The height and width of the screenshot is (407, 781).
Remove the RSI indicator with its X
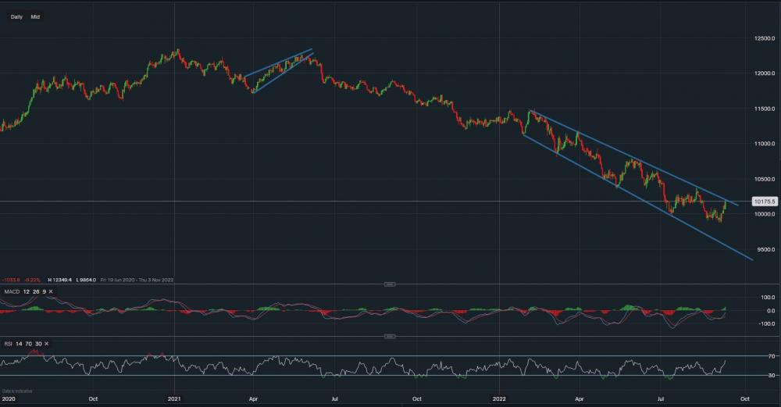tap(46, 344)
